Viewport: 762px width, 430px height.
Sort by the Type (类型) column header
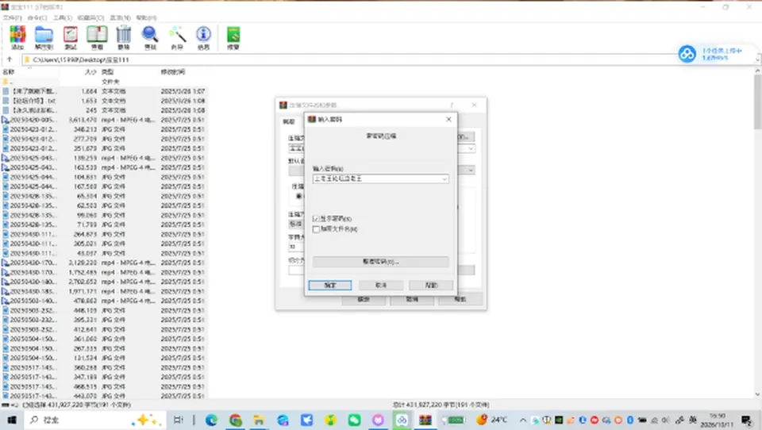(x=129, y=72)
